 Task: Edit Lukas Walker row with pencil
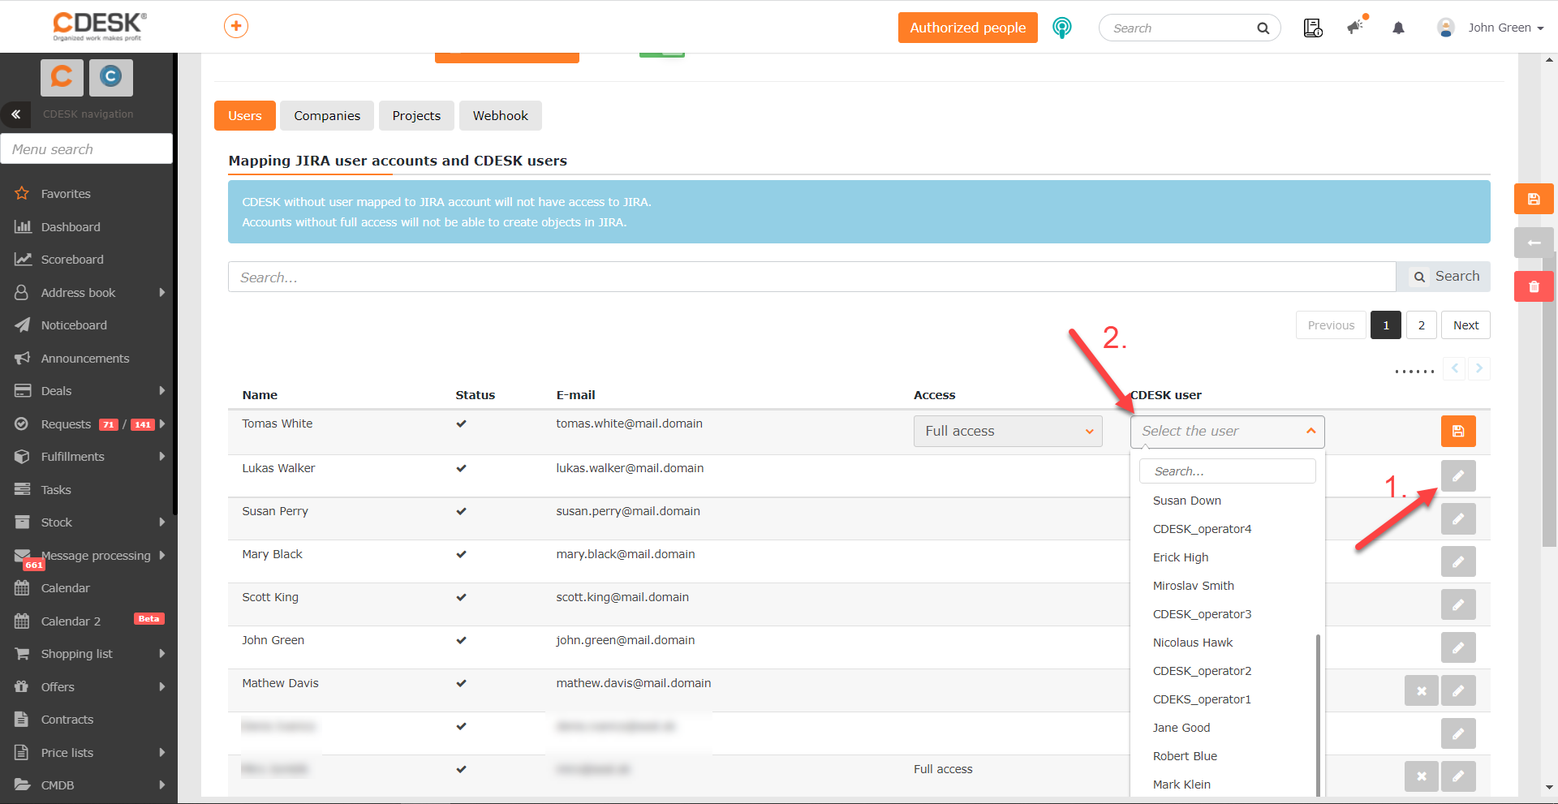click(x=1458, y=475)
